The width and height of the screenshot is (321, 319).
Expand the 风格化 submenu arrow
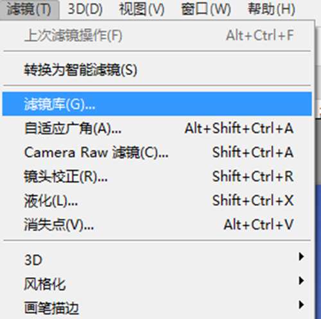coord(301,280)
